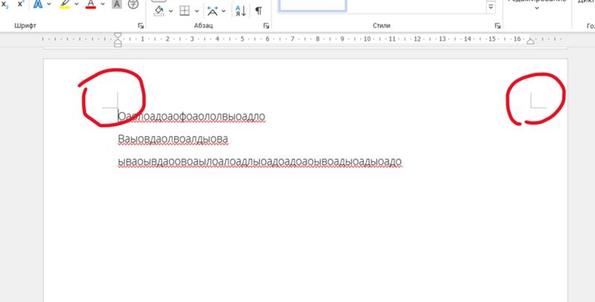Click the first line indent marker on ruler
The image size is (595, 302).
point(118,34)
